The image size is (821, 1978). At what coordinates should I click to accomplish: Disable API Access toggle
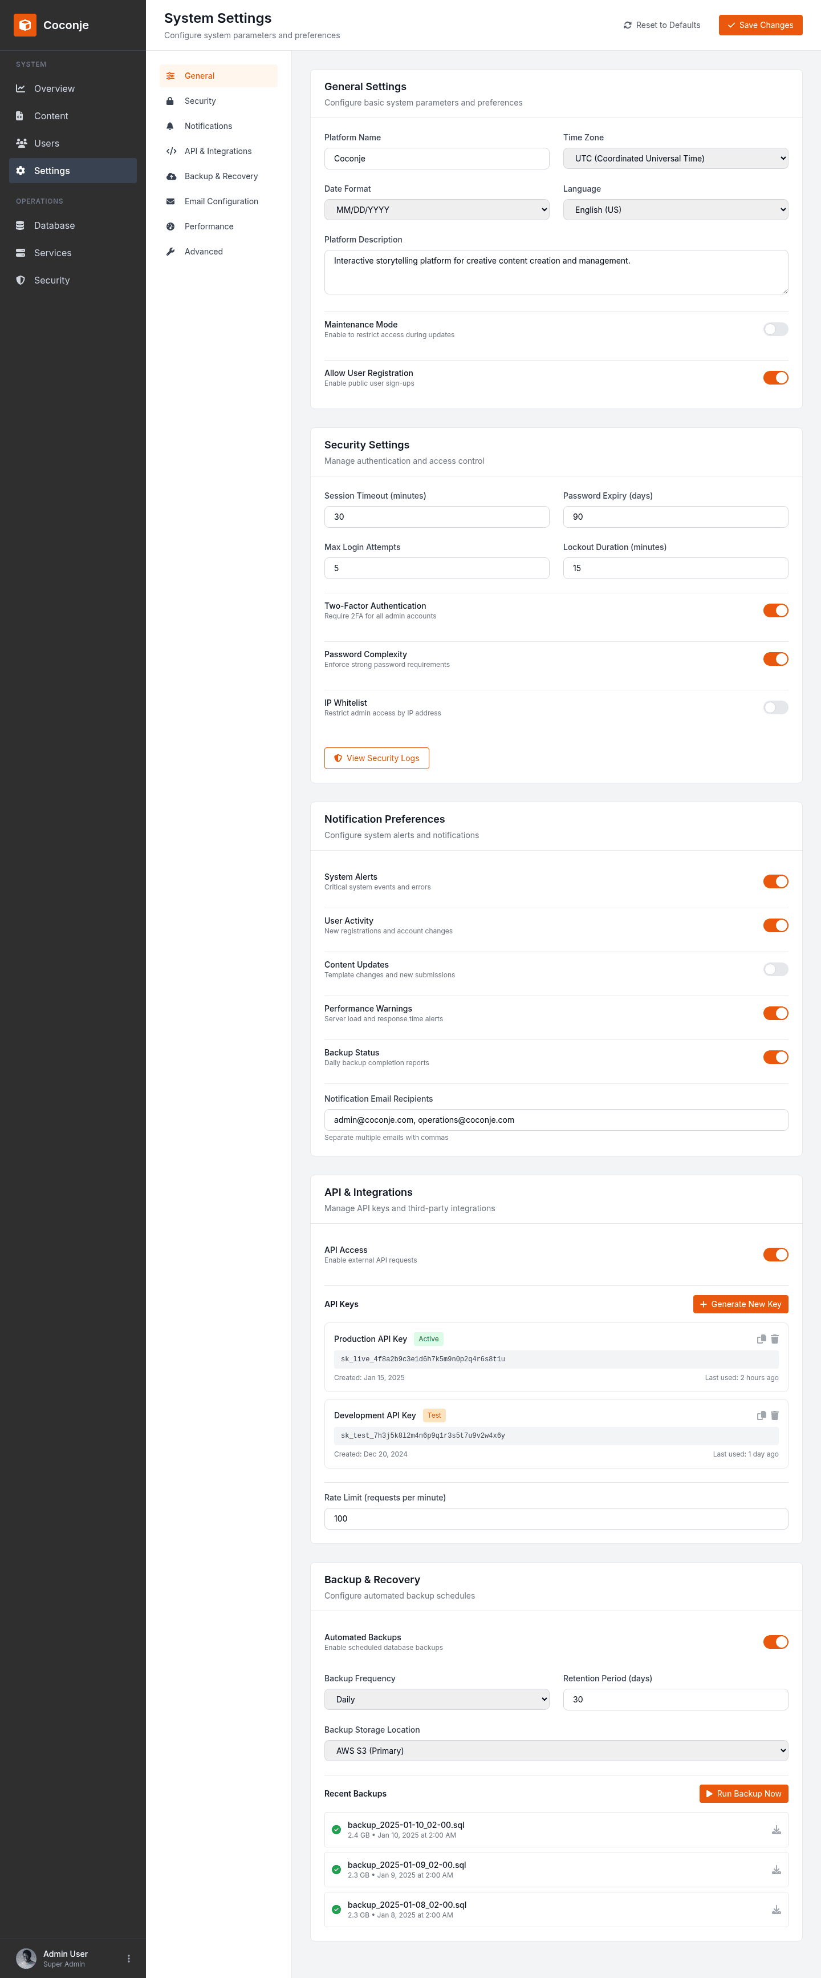click(x=776, y=1255)
